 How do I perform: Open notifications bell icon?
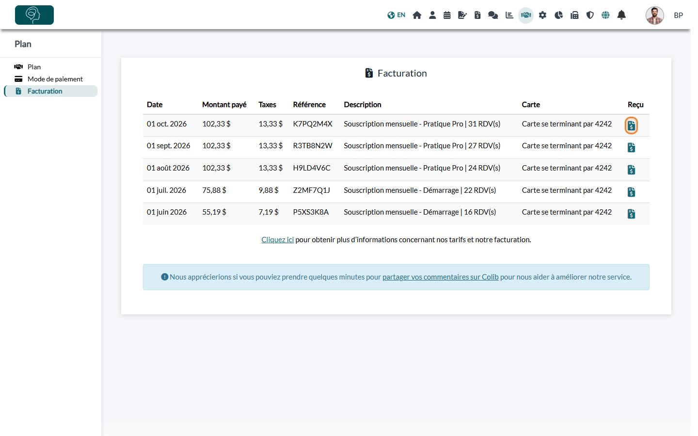pyautogui.click(x=621, y=15)
